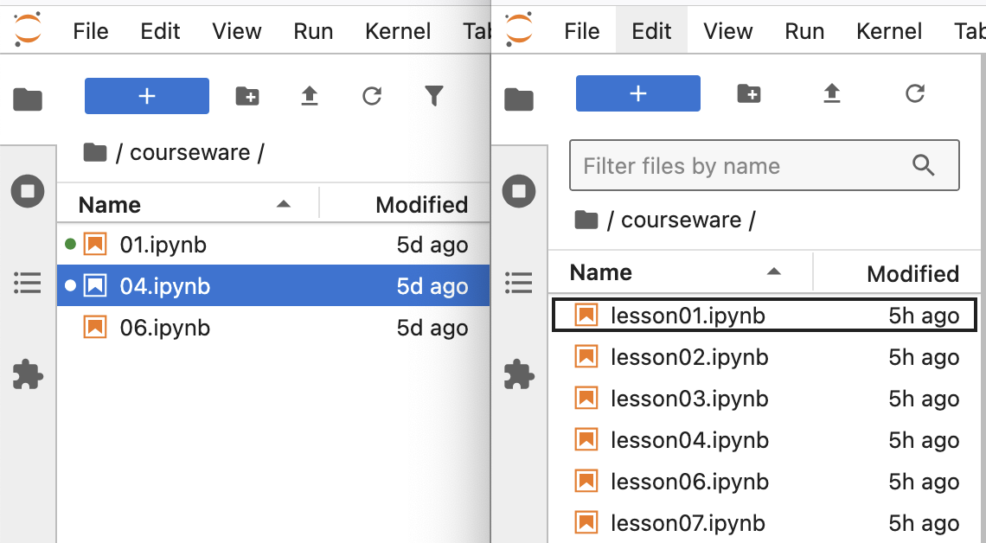Open the right panel's extension manager puzzle icon
This screenshot has width=986, height=543.
point(519,374)
